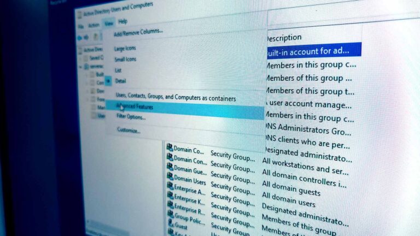Select Customize from the View menu
420x236 pixels.
(x=129, y=130)
